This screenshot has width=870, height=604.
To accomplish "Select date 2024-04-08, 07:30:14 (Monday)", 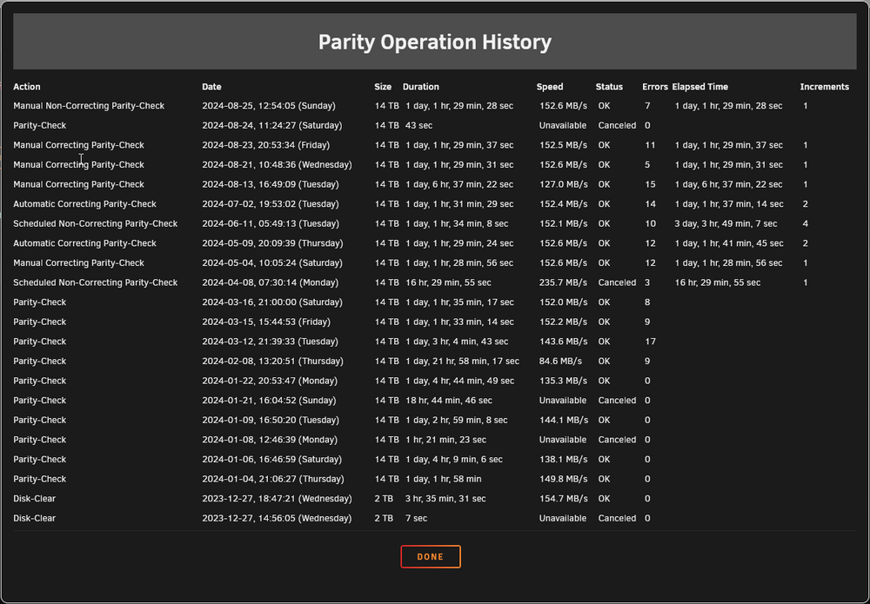I will click(x=271, y=282).
